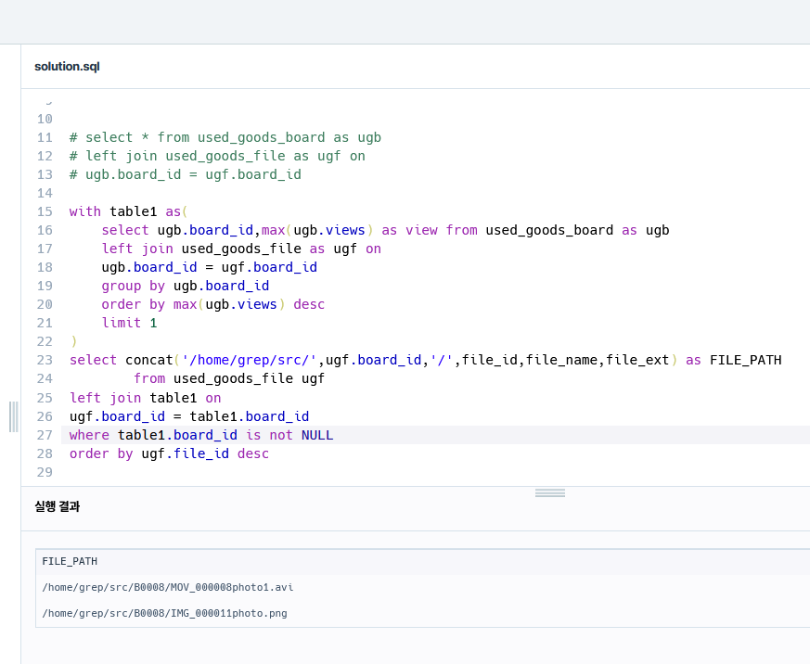Select the solution.sql file tab
The width and height of the screenshot is (810, 664).
(x=67, y=67)
